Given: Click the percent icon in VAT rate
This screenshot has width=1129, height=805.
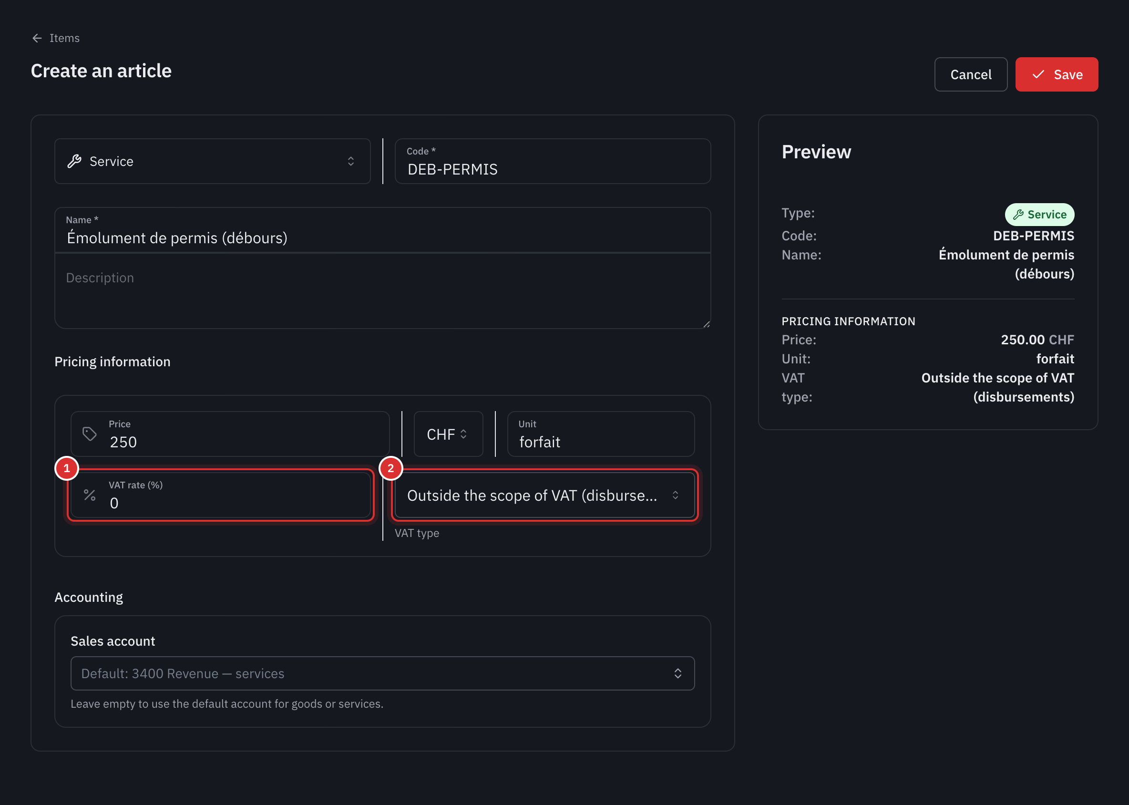Looking at the screenshot, I should point(89,495).
